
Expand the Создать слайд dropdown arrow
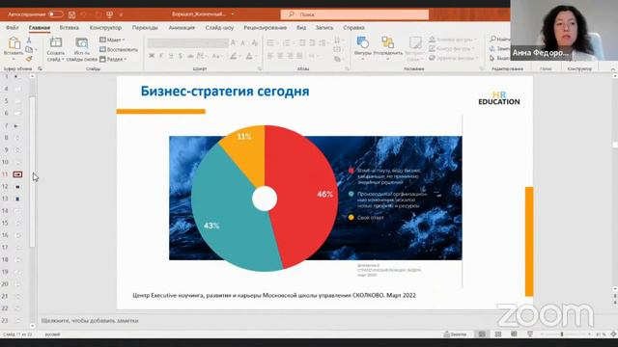pos(63,60)
